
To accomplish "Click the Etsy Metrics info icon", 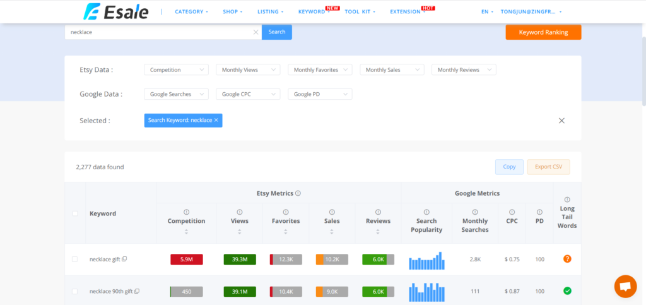I will pyautogui.click(x=298, y=193).
